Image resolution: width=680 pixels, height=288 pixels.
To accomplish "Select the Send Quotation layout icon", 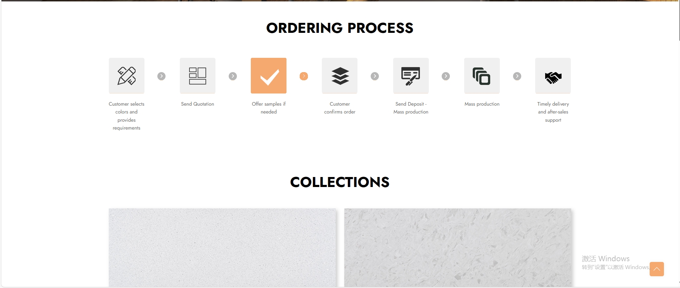I will click(x=198, y=76).
